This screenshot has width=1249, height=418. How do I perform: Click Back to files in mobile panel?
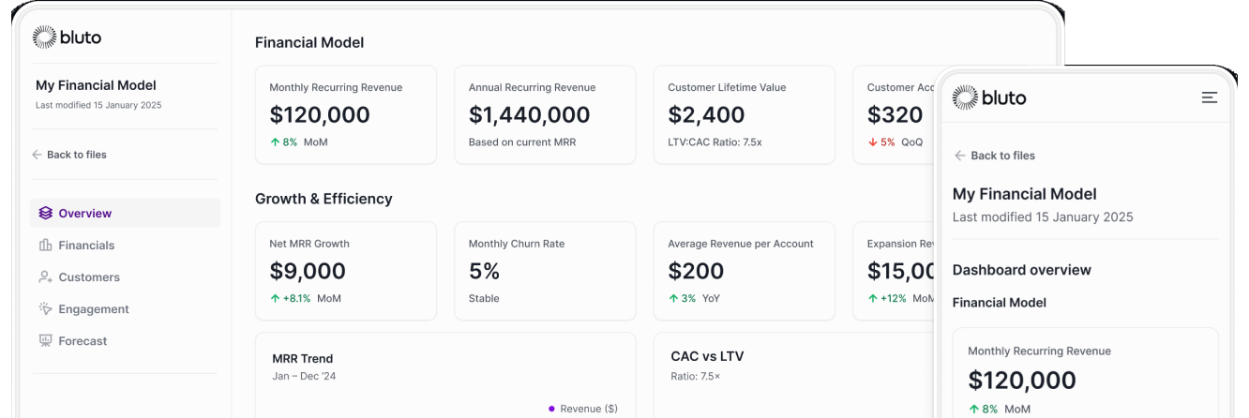coord(1002,156)
